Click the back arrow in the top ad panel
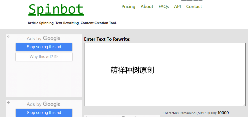 [9, 37]
